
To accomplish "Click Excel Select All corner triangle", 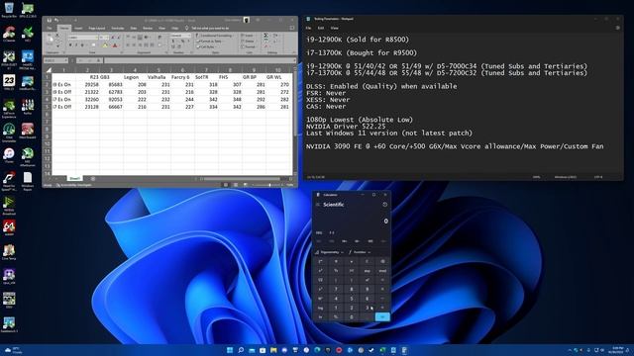I will (x=48, y=70).
